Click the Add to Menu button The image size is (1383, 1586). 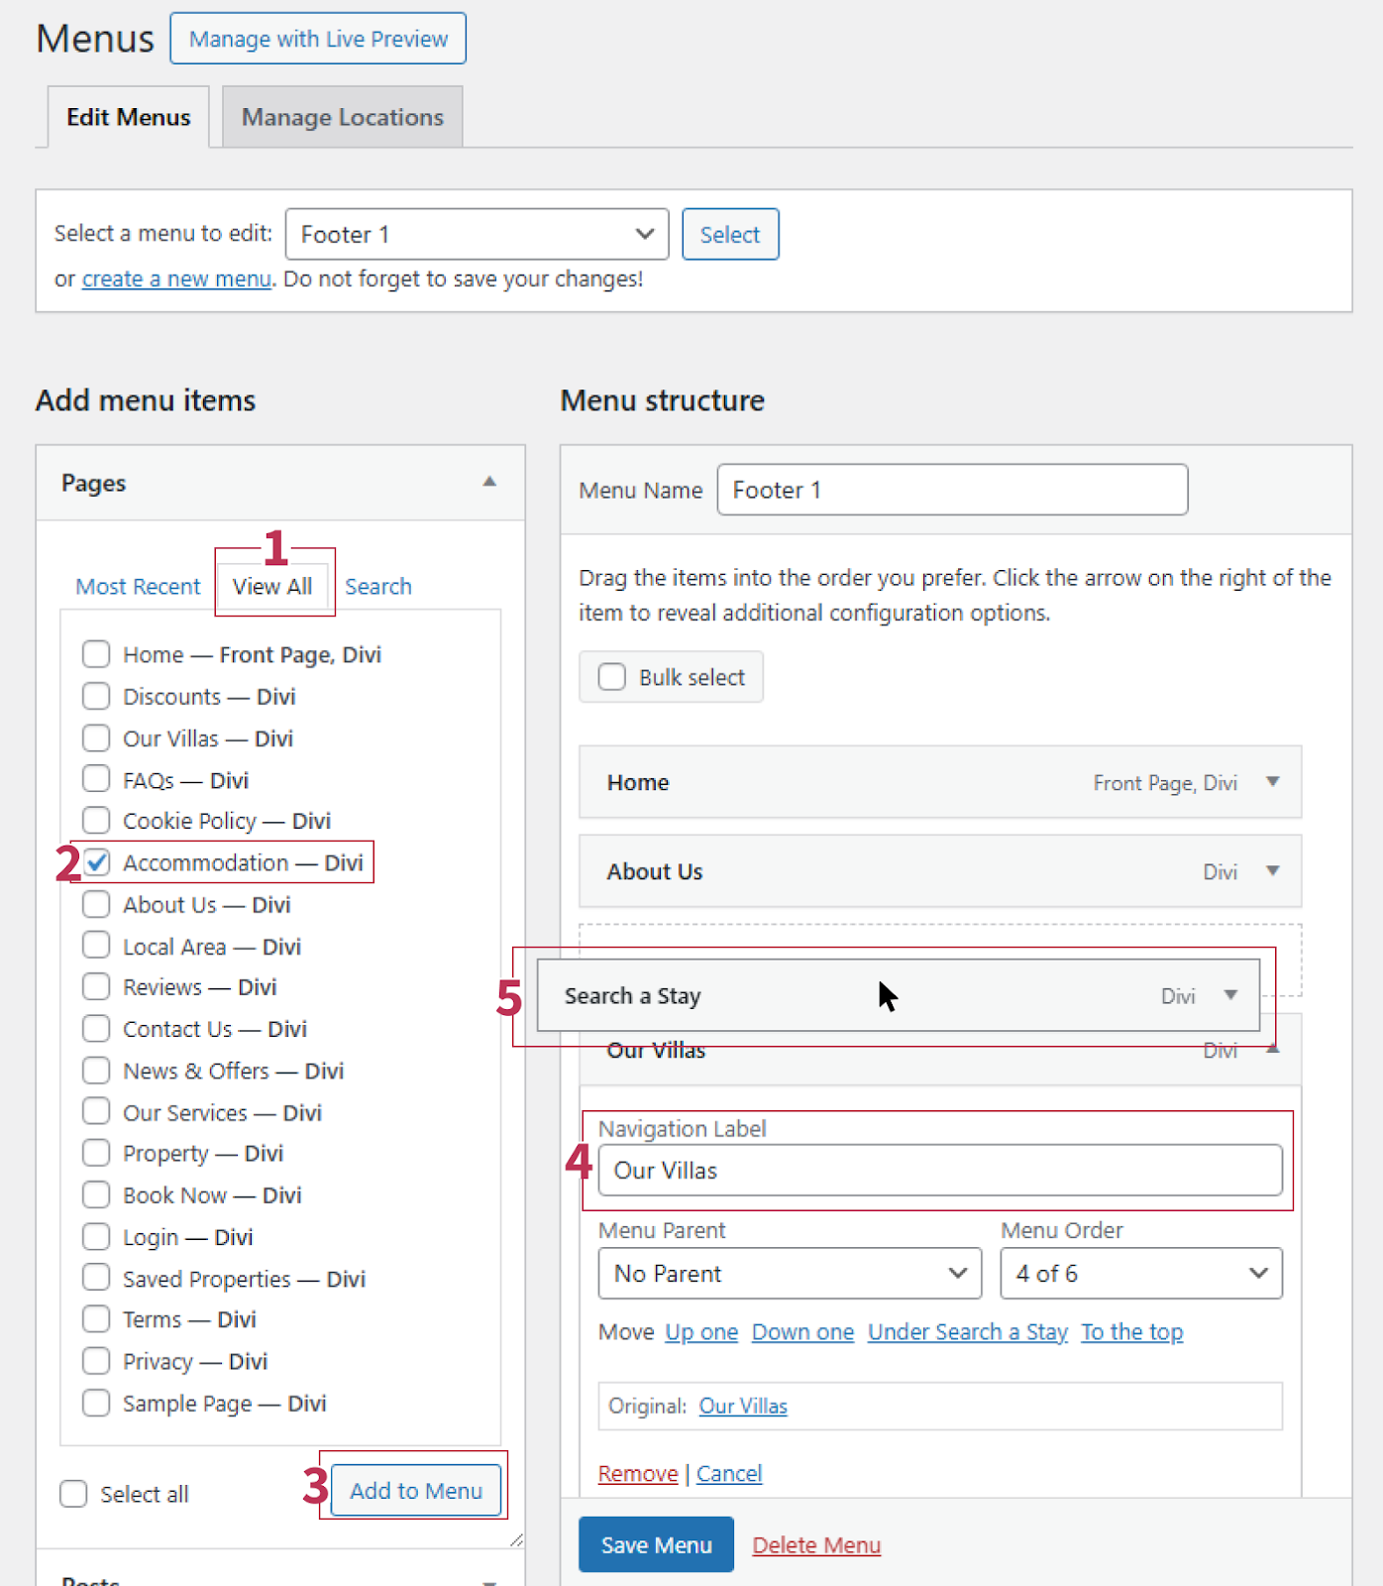(x=416, y=1491)
